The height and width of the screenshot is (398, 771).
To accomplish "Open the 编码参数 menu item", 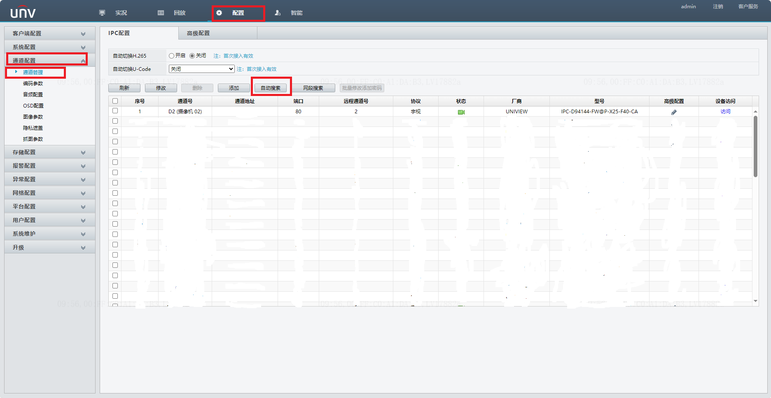I will (33, 83).
